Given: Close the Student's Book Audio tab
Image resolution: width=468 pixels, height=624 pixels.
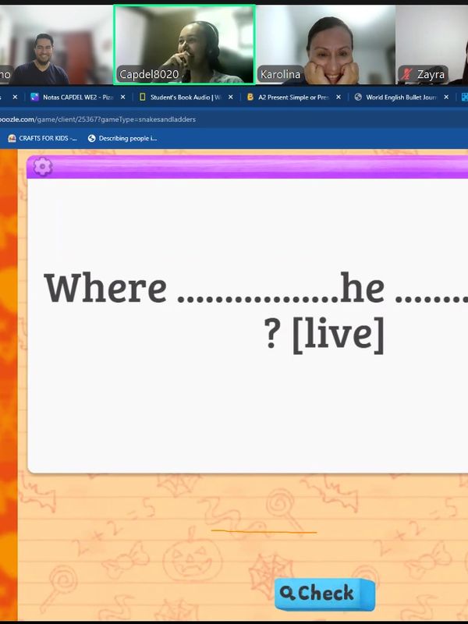Looking at the screenshot, I should coord(231,97).
